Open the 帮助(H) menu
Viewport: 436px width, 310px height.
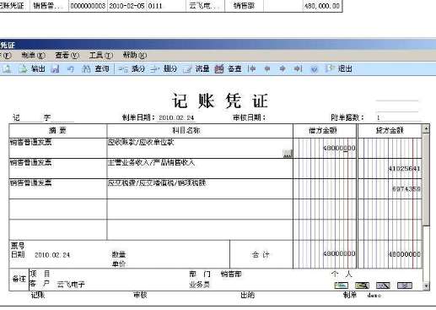[135, 56]
